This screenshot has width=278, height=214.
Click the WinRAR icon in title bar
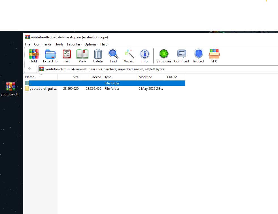coord(27,37)
